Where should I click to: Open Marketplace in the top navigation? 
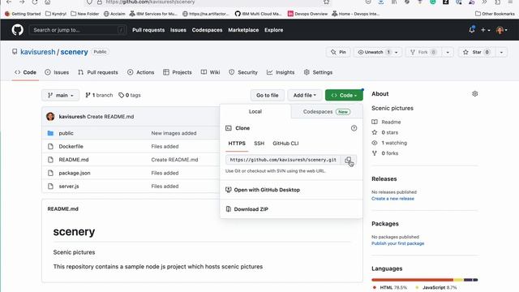[x=243, y=30]
